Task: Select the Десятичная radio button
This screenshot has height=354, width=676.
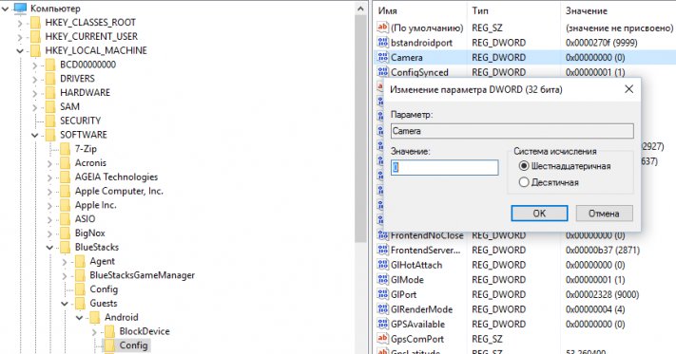Action: (524, 182)
